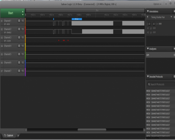175x140 pixels.
Task: Select the A2 timing marker
Action: 154,24
